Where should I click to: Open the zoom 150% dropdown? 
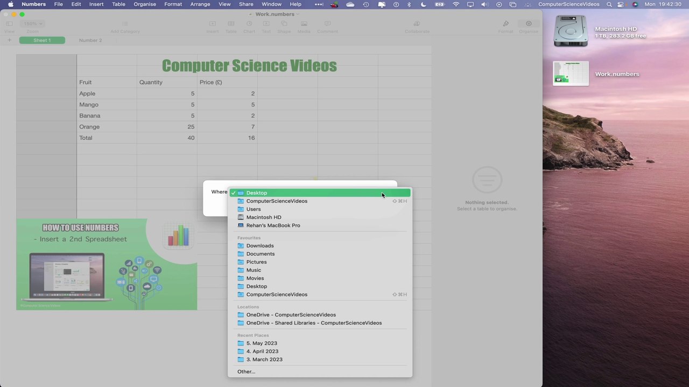point(33,24)
